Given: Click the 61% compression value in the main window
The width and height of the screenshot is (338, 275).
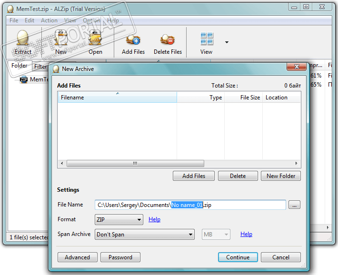Looking at the screenshot, I should [316, 76].
